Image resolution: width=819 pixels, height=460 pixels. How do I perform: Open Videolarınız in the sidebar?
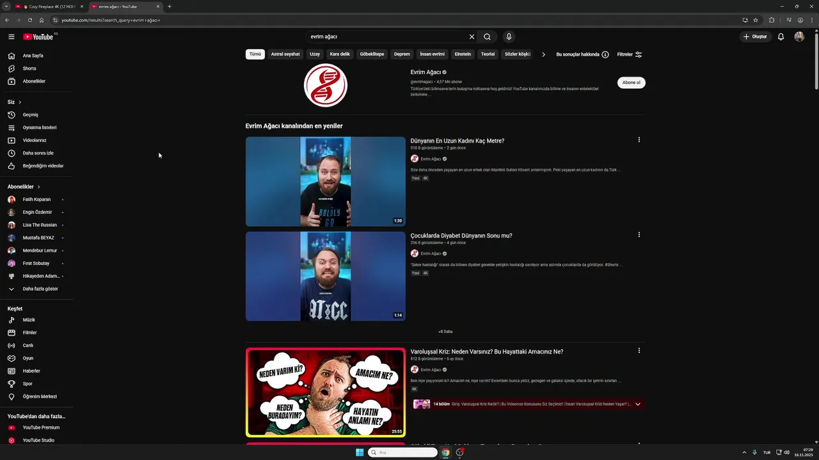pyautogui.click(x=35, y=141)
